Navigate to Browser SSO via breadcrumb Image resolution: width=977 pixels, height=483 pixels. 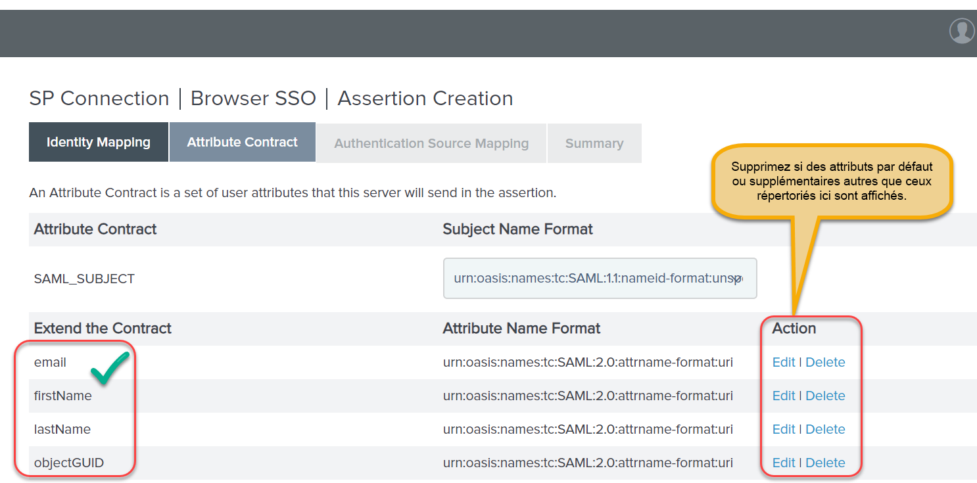pyautogui.click(x=253, y=98)
